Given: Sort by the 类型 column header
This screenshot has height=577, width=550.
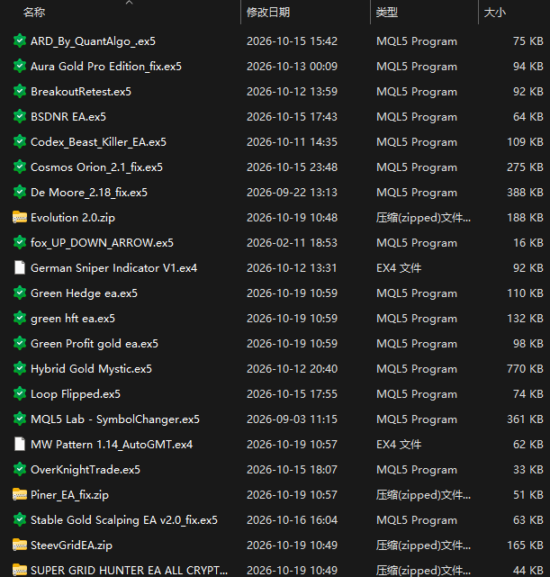Looking at the screenshot, I should [387, 12].
